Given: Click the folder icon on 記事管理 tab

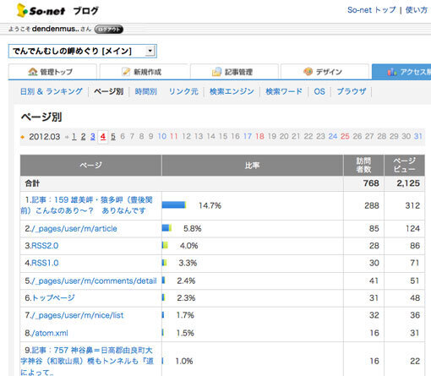Looking at the screenshot, I should (216, 72).
